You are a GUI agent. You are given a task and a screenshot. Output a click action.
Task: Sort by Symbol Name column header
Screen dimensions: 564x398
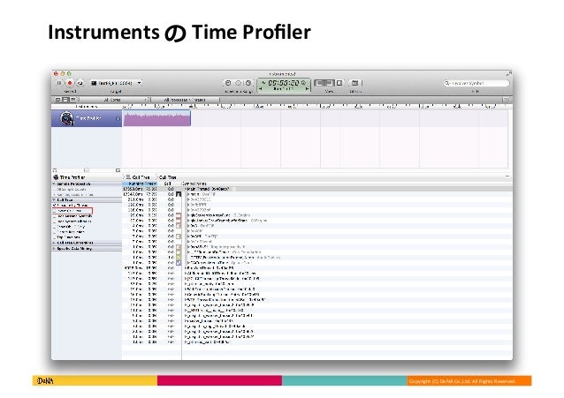pyautogui.click(x=194, y=184)
